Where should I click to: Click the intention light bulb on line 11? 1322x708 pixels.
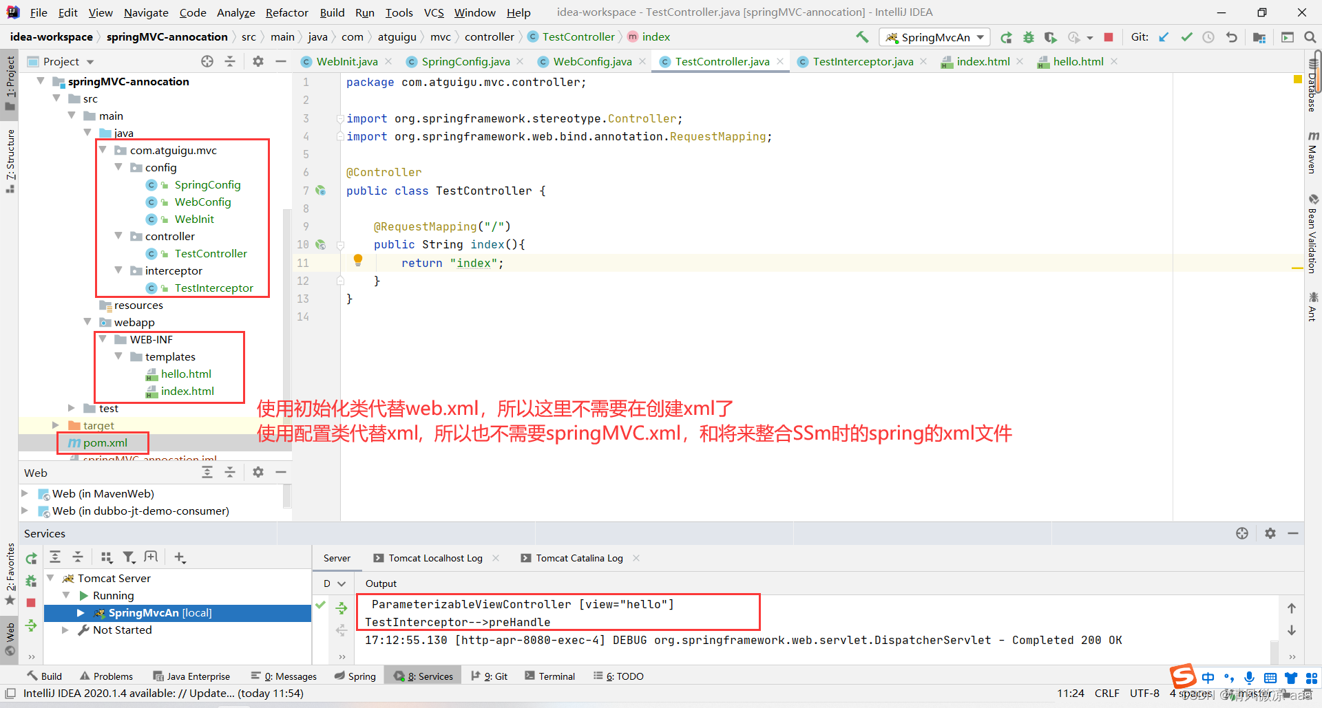point(358,260)
